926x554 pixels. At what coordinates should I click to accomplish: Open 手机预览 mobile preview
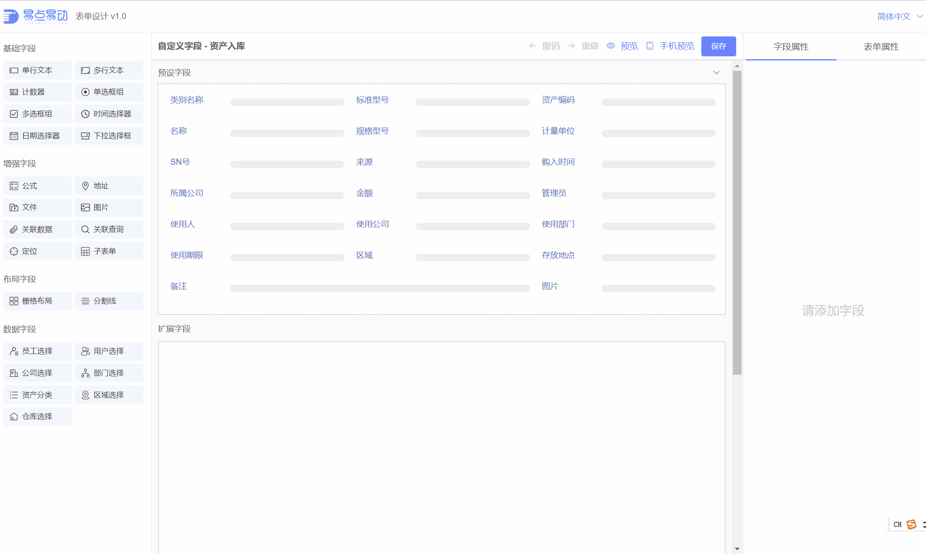click(670, 46)
